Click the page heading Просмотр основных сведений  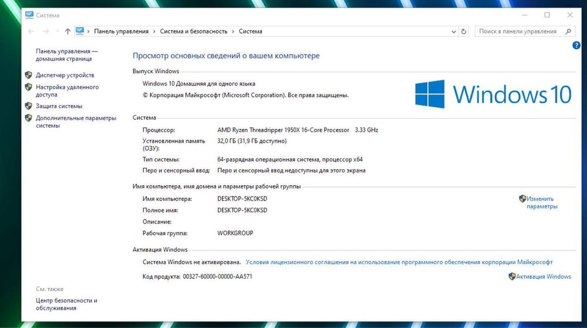(x=226, y=56)
